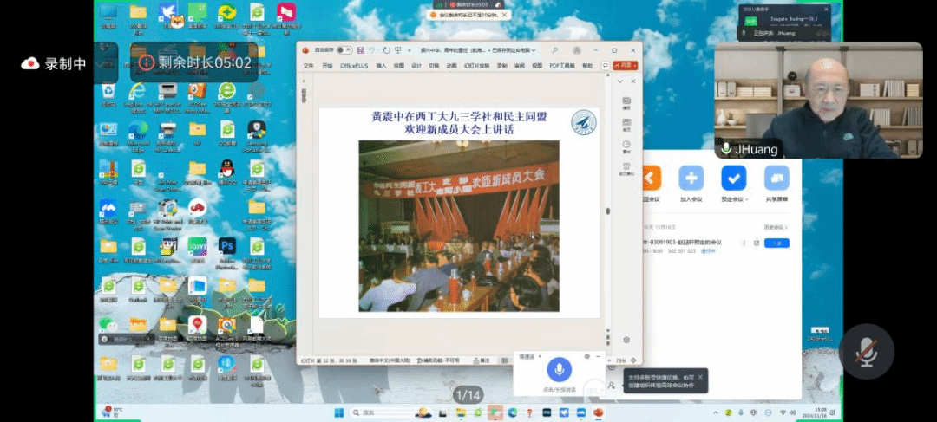Click the Save icon in PowerPoint title bar
Screen dimensions: 937x422
coord(360,50)
